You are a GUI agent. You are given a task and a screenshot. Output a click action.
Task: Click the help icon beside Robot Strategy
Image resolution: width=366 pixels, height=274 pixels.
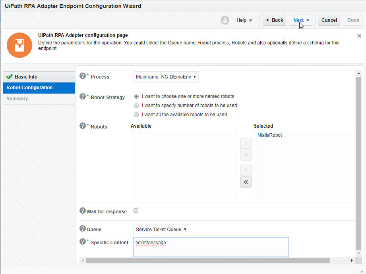tap(82, 96)
